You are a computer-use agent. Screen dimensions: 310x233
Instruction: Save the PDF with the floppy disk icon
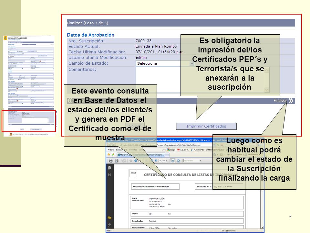pyautogui.click(x=117, y=161)
